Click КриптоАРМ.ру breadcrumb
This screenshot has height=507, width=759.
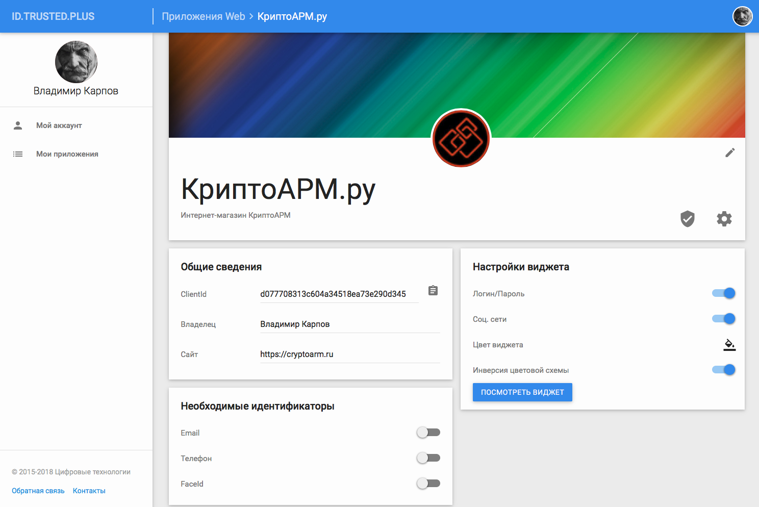[292, 16]
